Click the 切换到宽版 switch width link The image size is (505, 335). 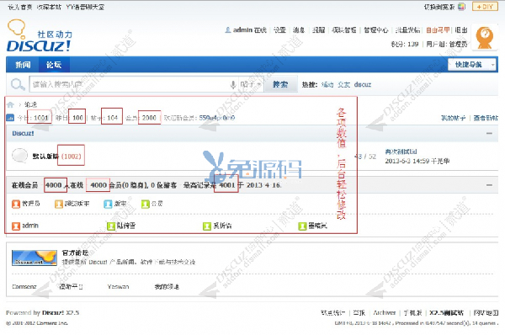point(440,7)
